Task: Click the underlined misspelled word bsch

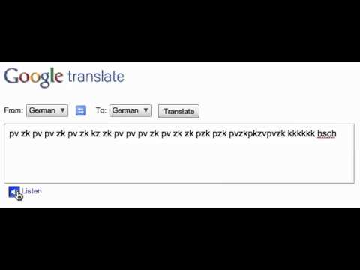Action: click(327, 133)
